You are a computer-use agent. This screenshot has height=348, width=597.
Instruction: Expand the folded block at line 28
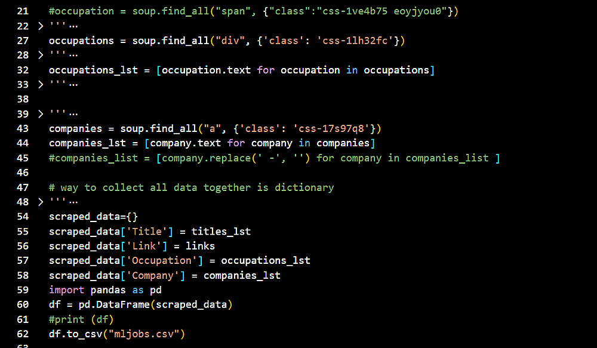tap(41, 56)
